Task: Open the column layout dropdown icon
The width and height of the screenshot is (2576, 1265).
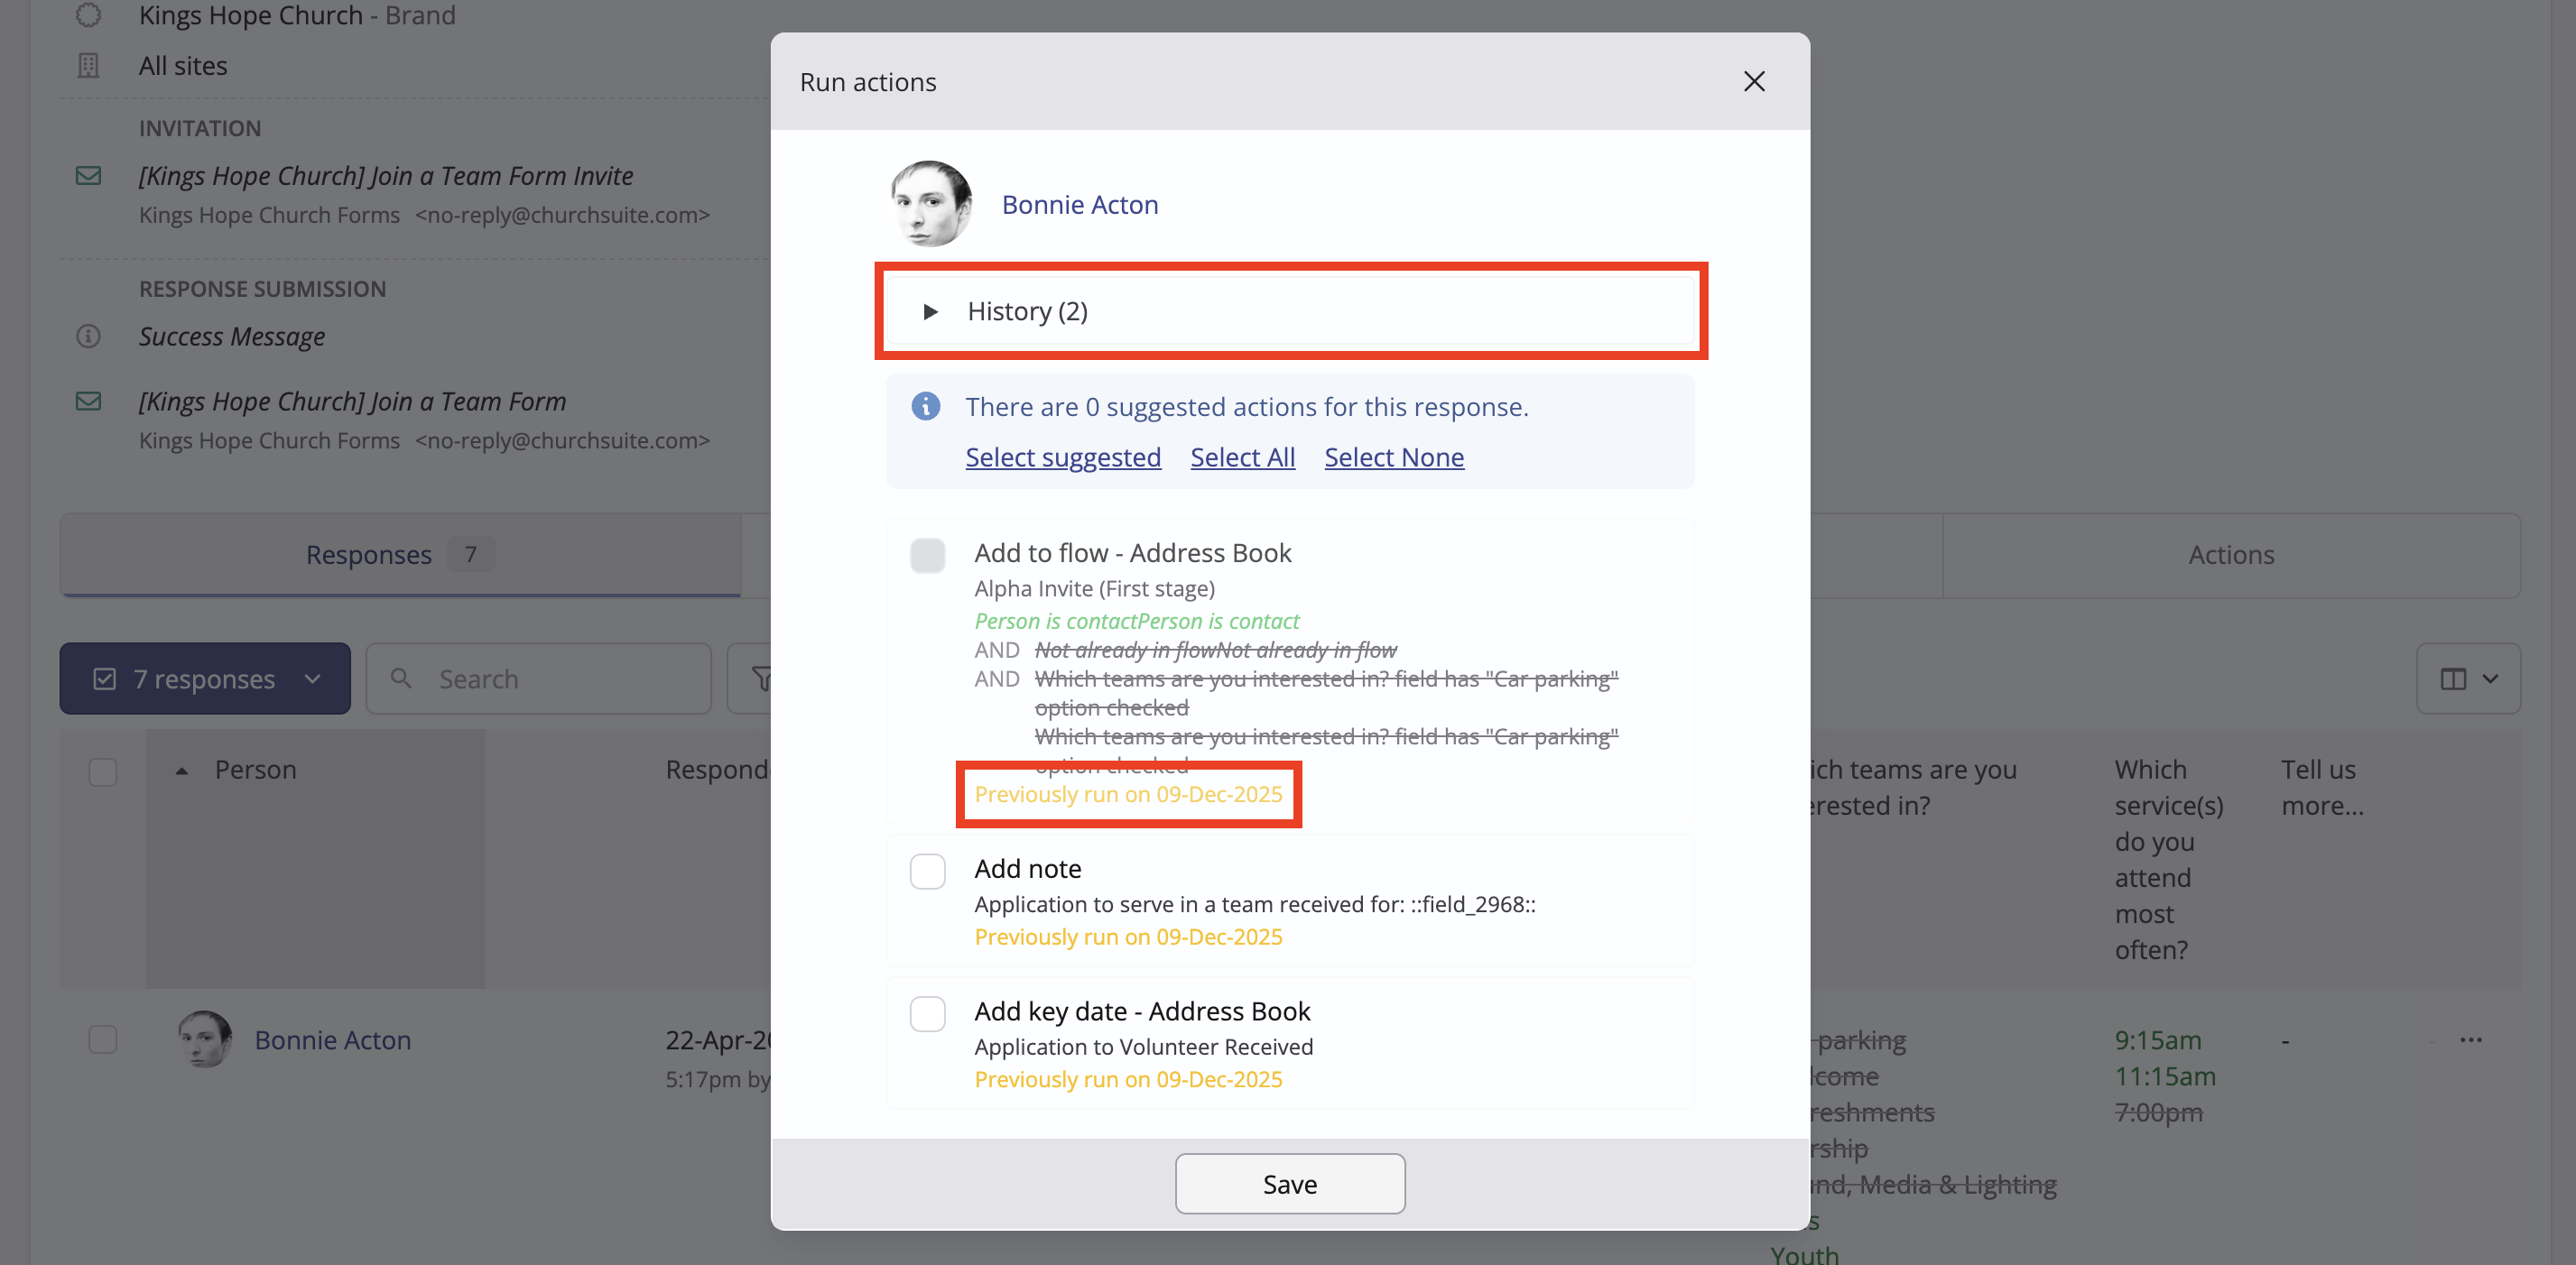Action: [x=2467, y=678]
